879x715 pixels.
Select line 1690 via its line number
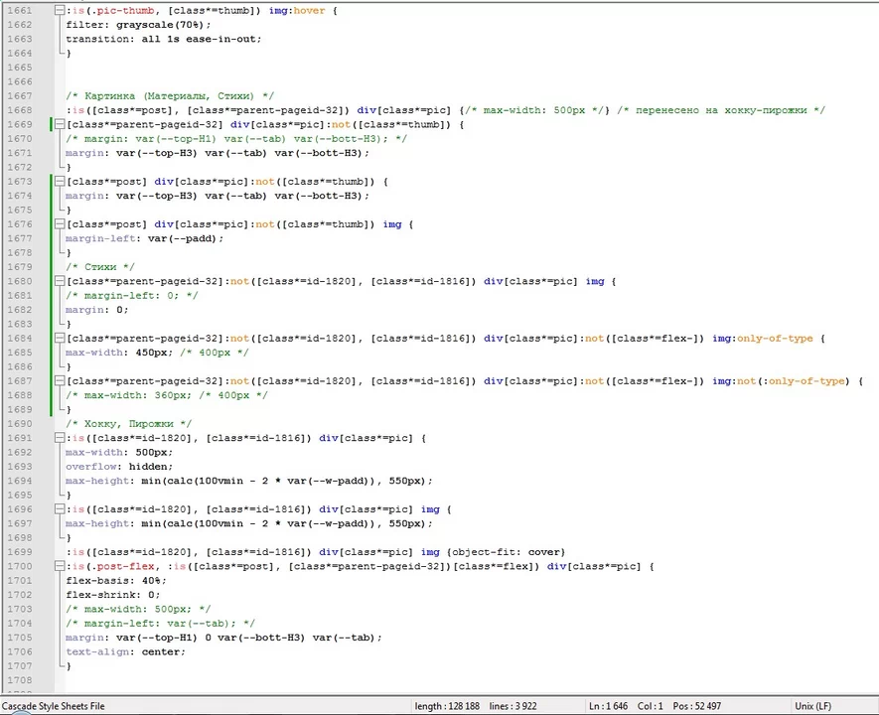pos(20,424)
